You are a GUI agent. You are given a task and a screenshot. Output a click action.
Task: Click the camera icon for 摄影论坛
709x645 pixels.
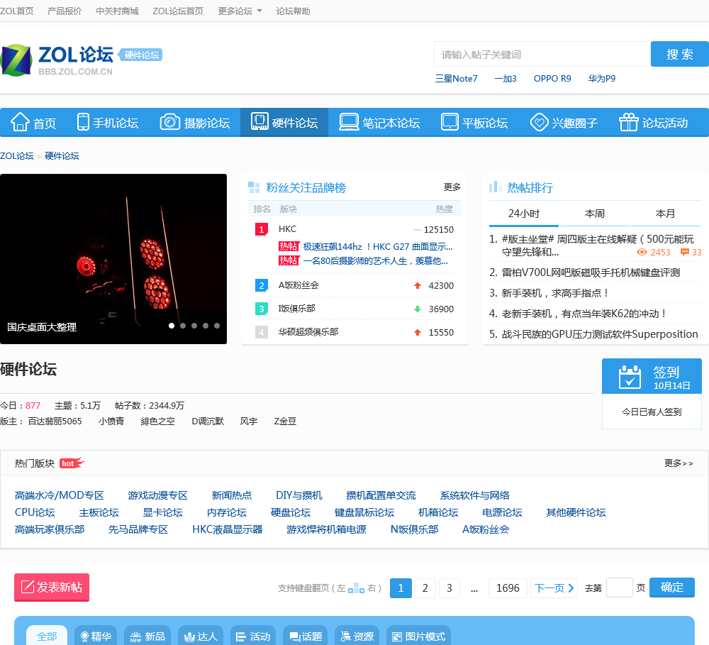tap(170, 122)
